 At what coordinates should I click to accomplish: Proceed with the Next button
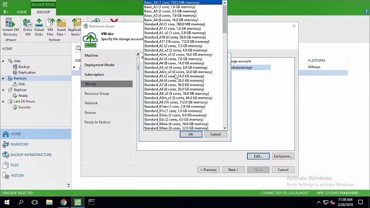pyautogui.click(x=233, y=170)
